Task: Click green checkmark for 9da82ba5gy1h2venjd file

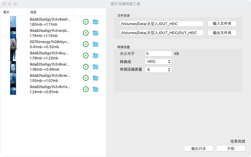Action: [x=86, y=33]
